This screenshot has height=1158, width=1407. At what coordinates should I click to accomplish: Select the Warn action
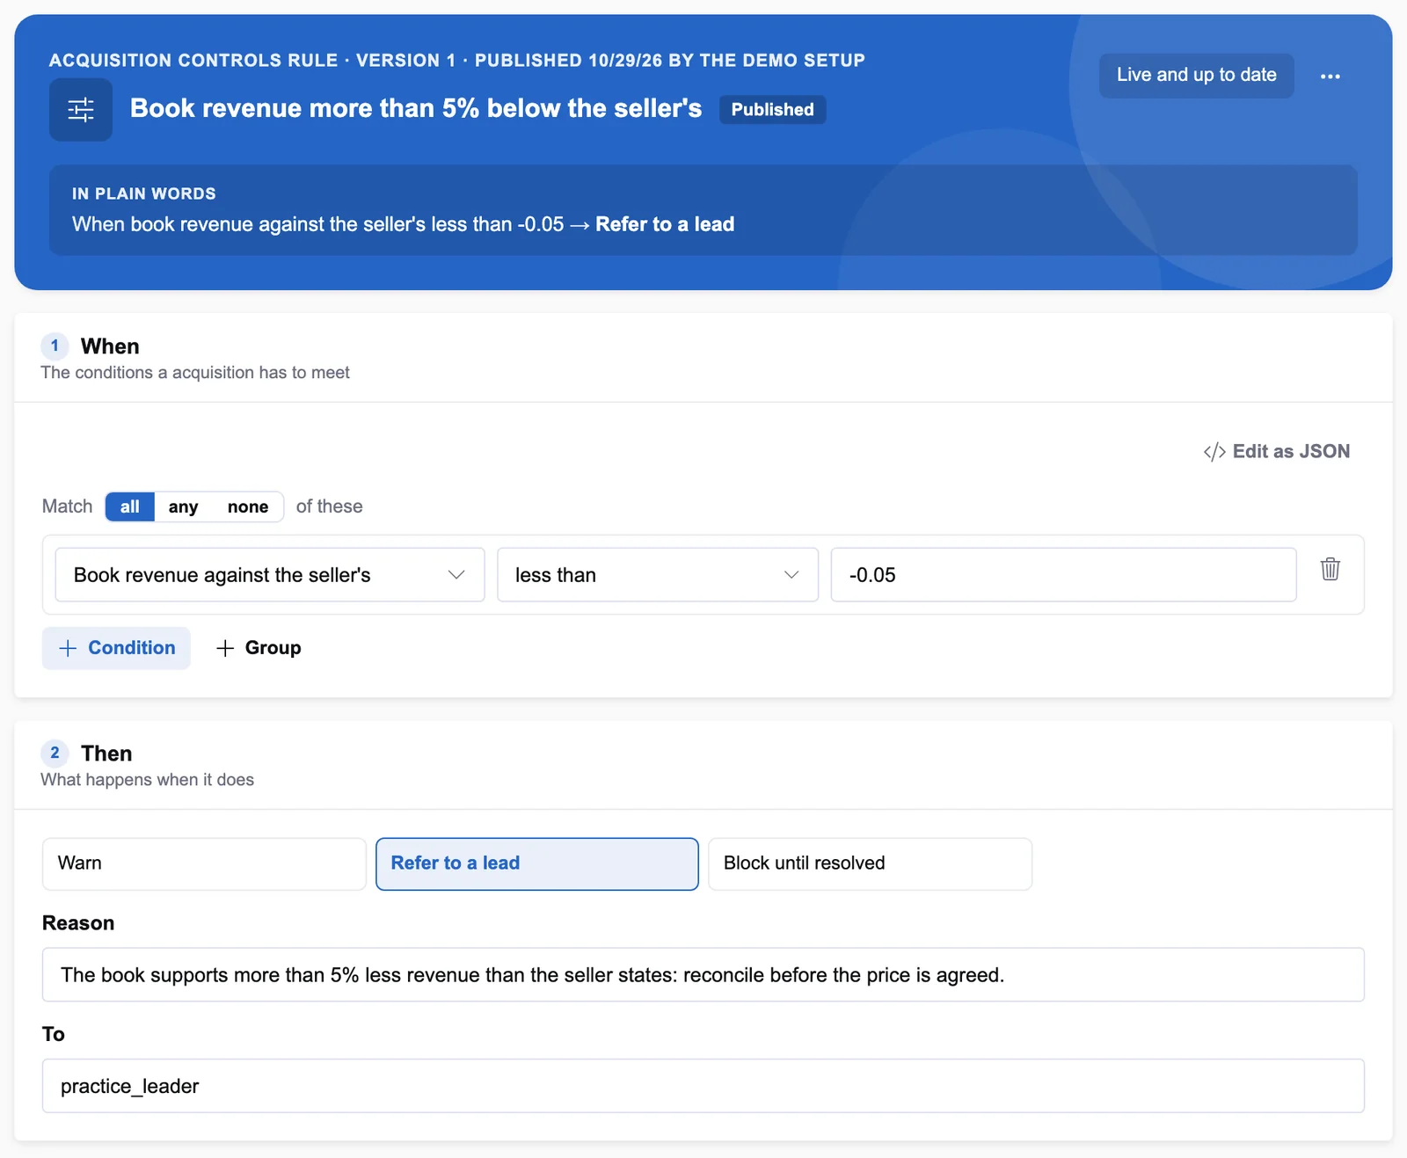click(204, 863)
